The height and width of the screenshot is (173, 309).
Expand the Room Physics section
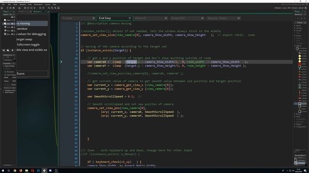[3, 92]
